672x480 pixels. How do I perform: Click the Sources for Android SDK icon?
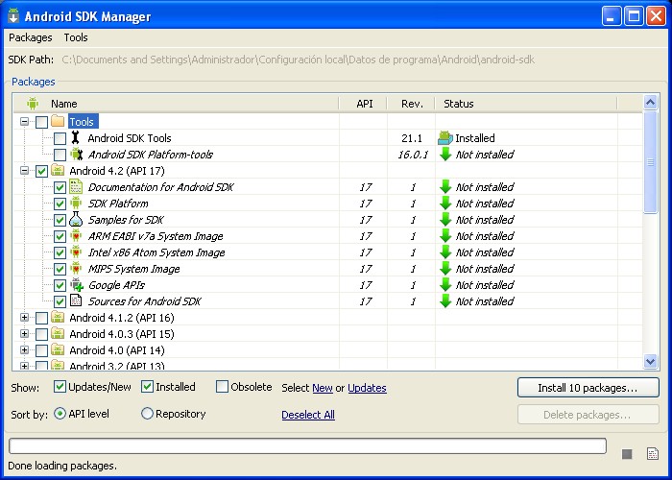coord(76,300)
